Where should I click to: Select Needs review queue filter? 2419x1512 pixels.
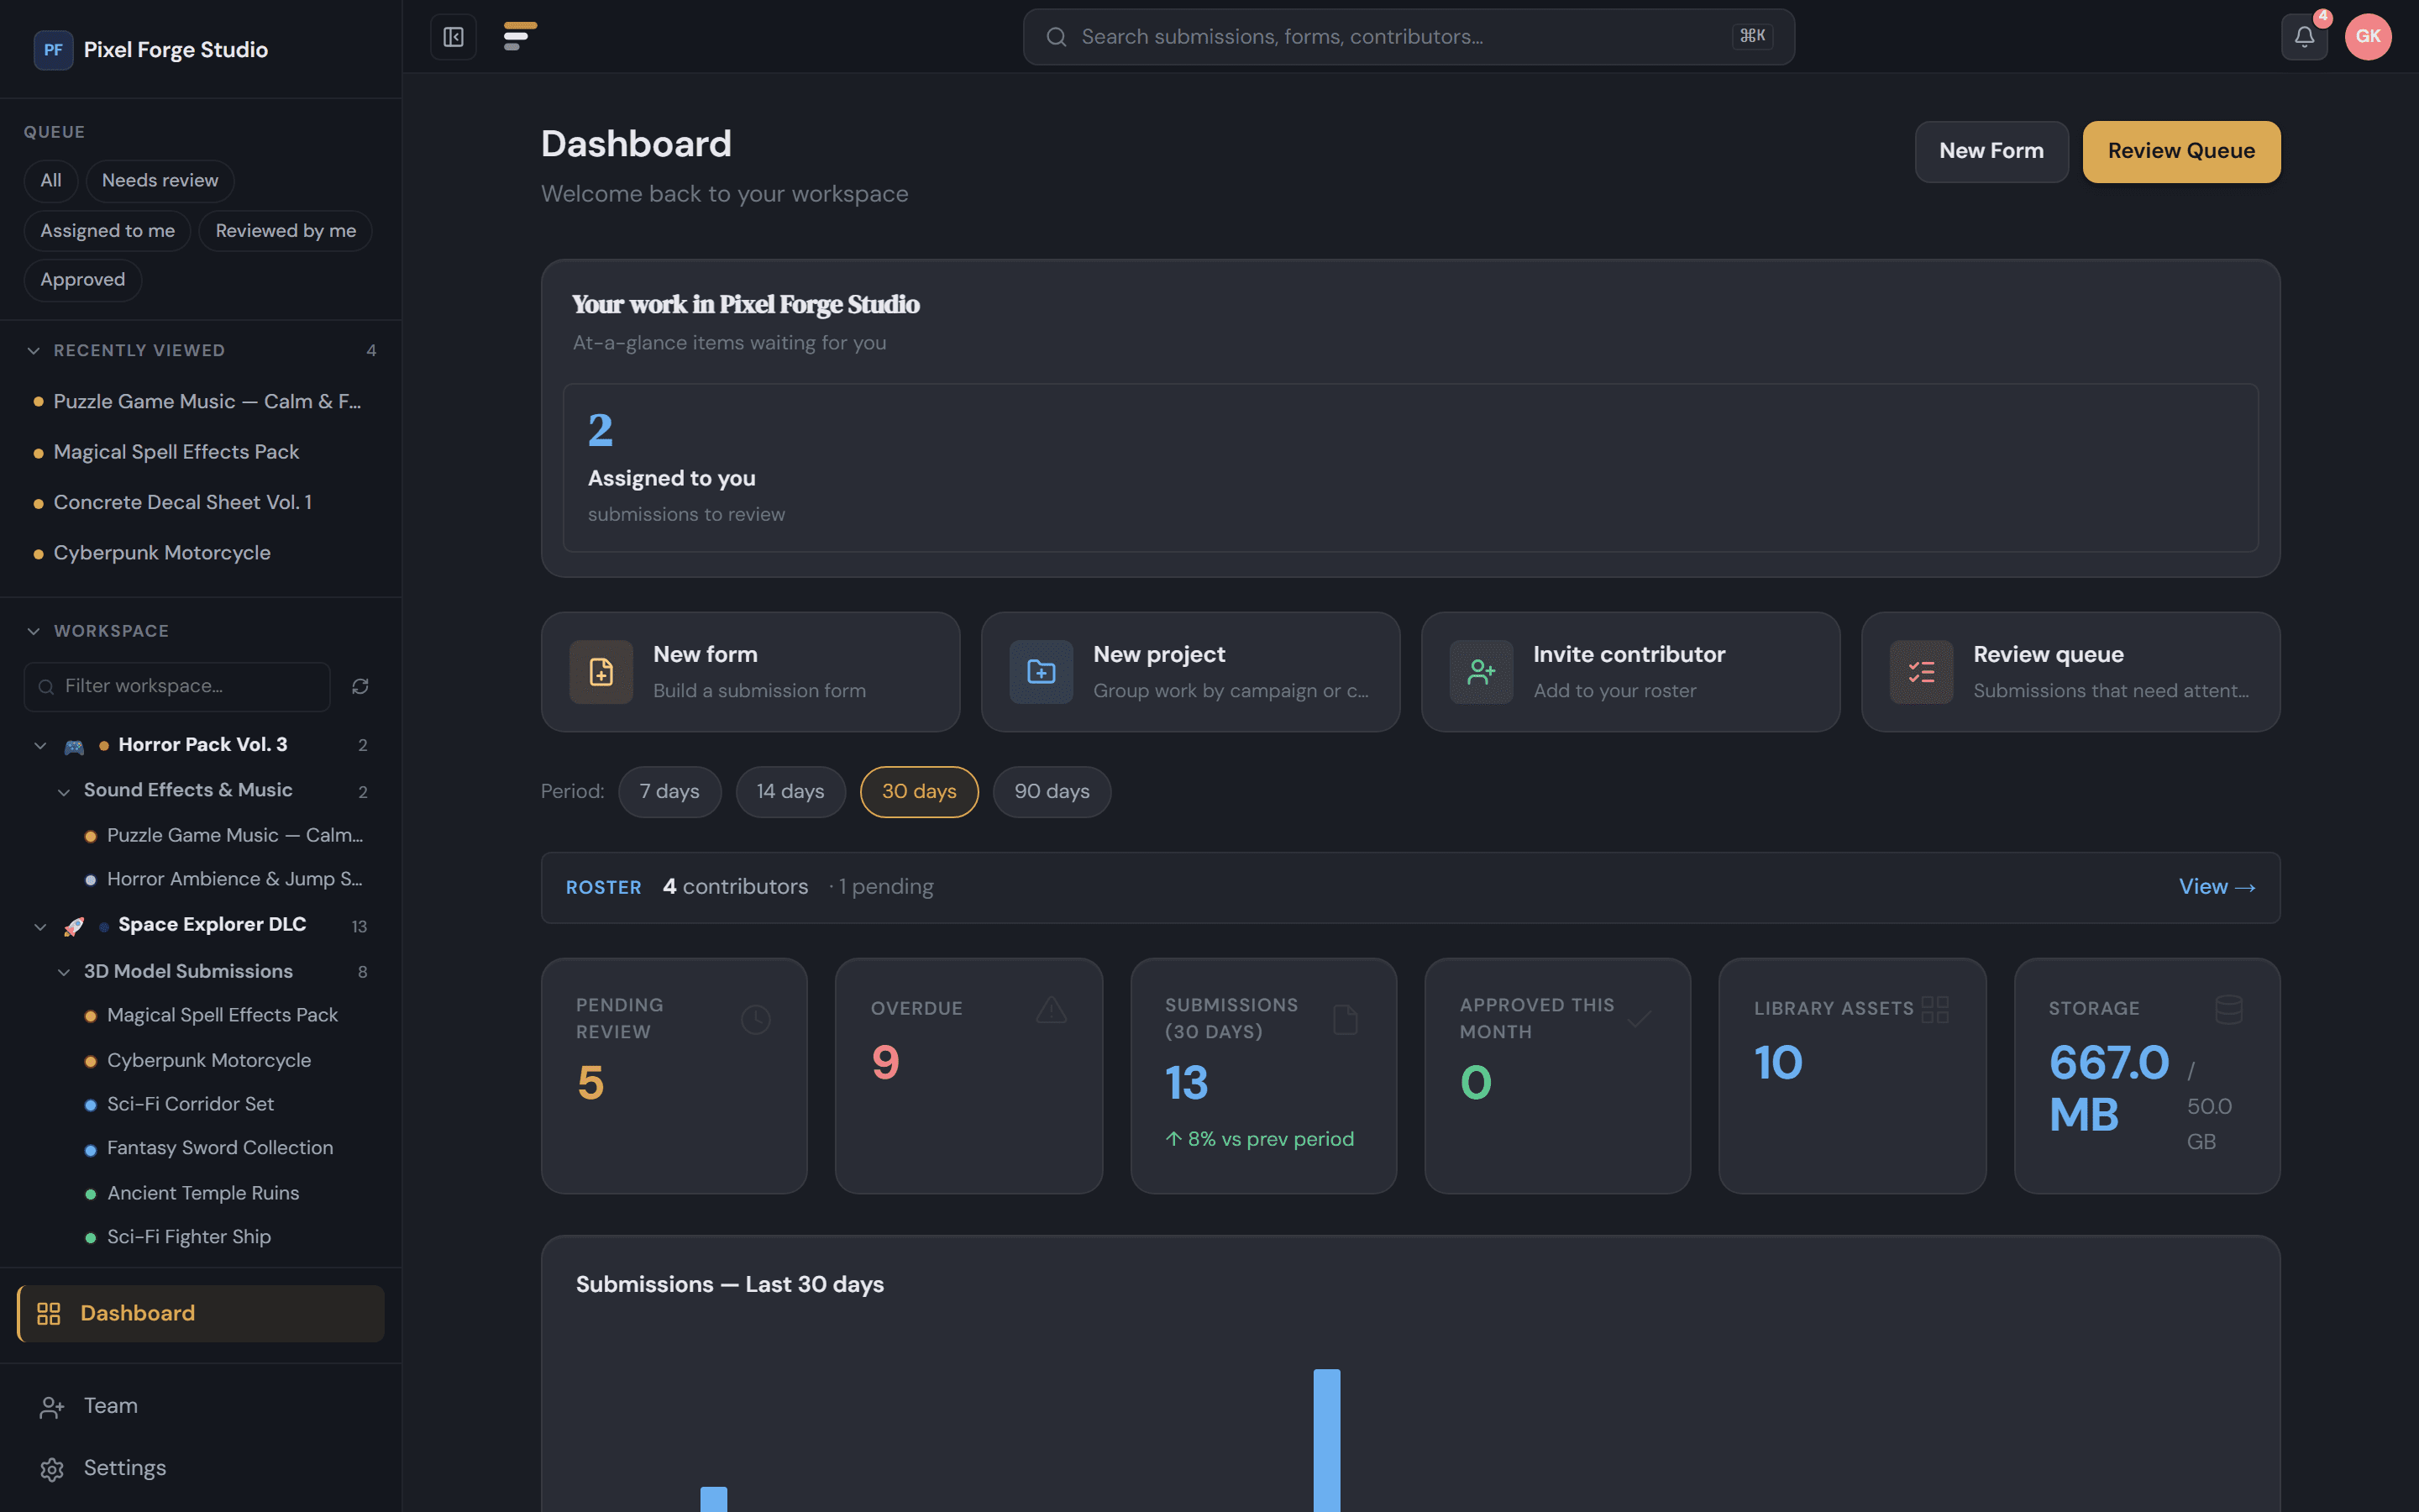[x=160, y=181]
